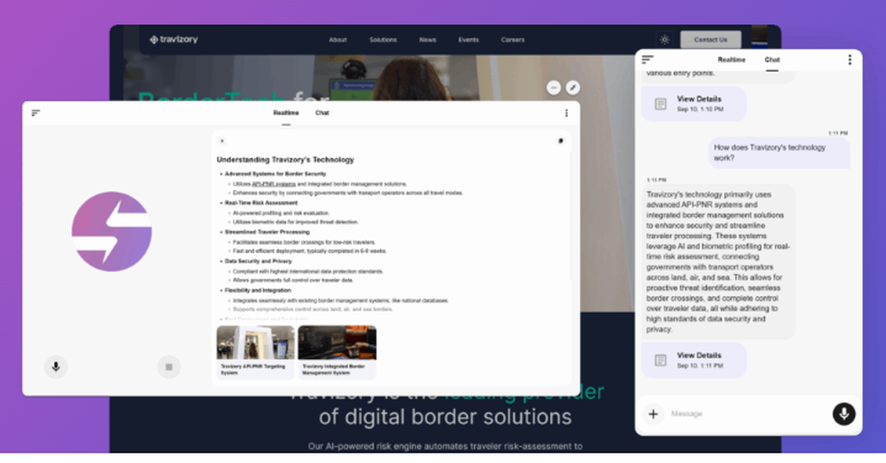Viewport: 886px width, 463px height.
Task: Open View Details card dated Sep 10, 1:11 PM
Action: click(694, 360)
